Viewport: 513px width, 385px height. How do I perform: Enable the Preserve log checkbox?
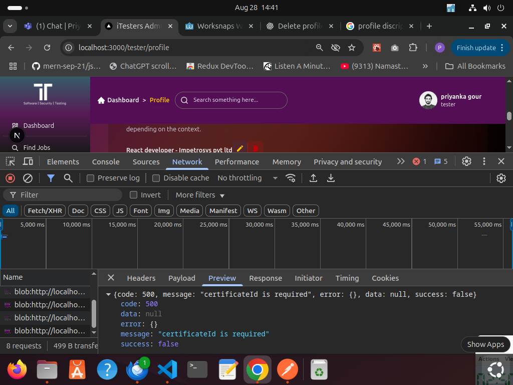(x=91, y=178)
